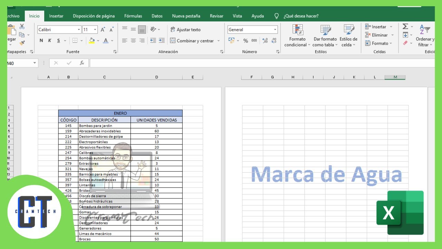Click the Clear eraser icon
442x249 pixels.
pos(405,43)
